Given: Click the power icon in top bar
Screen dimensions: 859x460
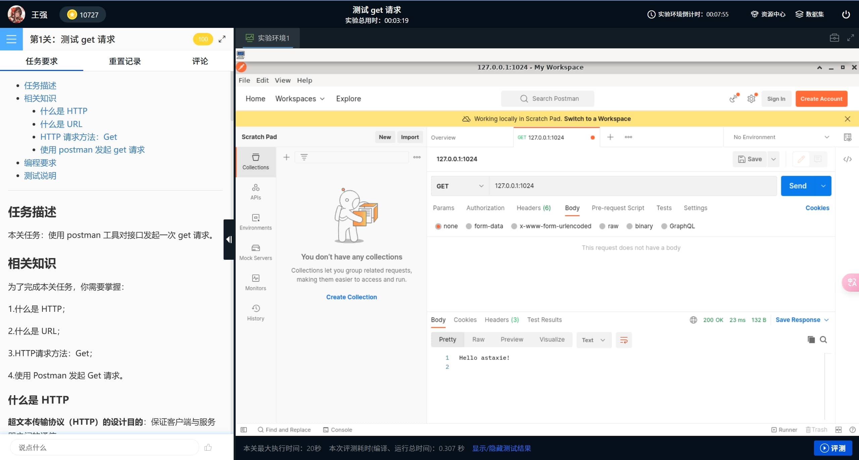Looking at the screenshot, I should tap(846, 14).
